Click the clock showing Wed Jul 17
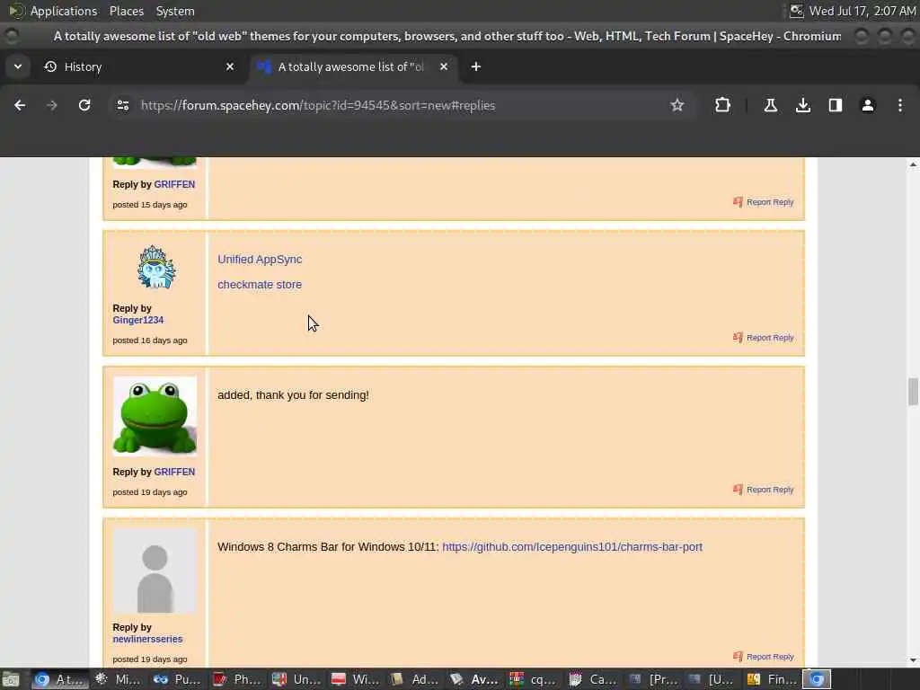 point(862,11)
